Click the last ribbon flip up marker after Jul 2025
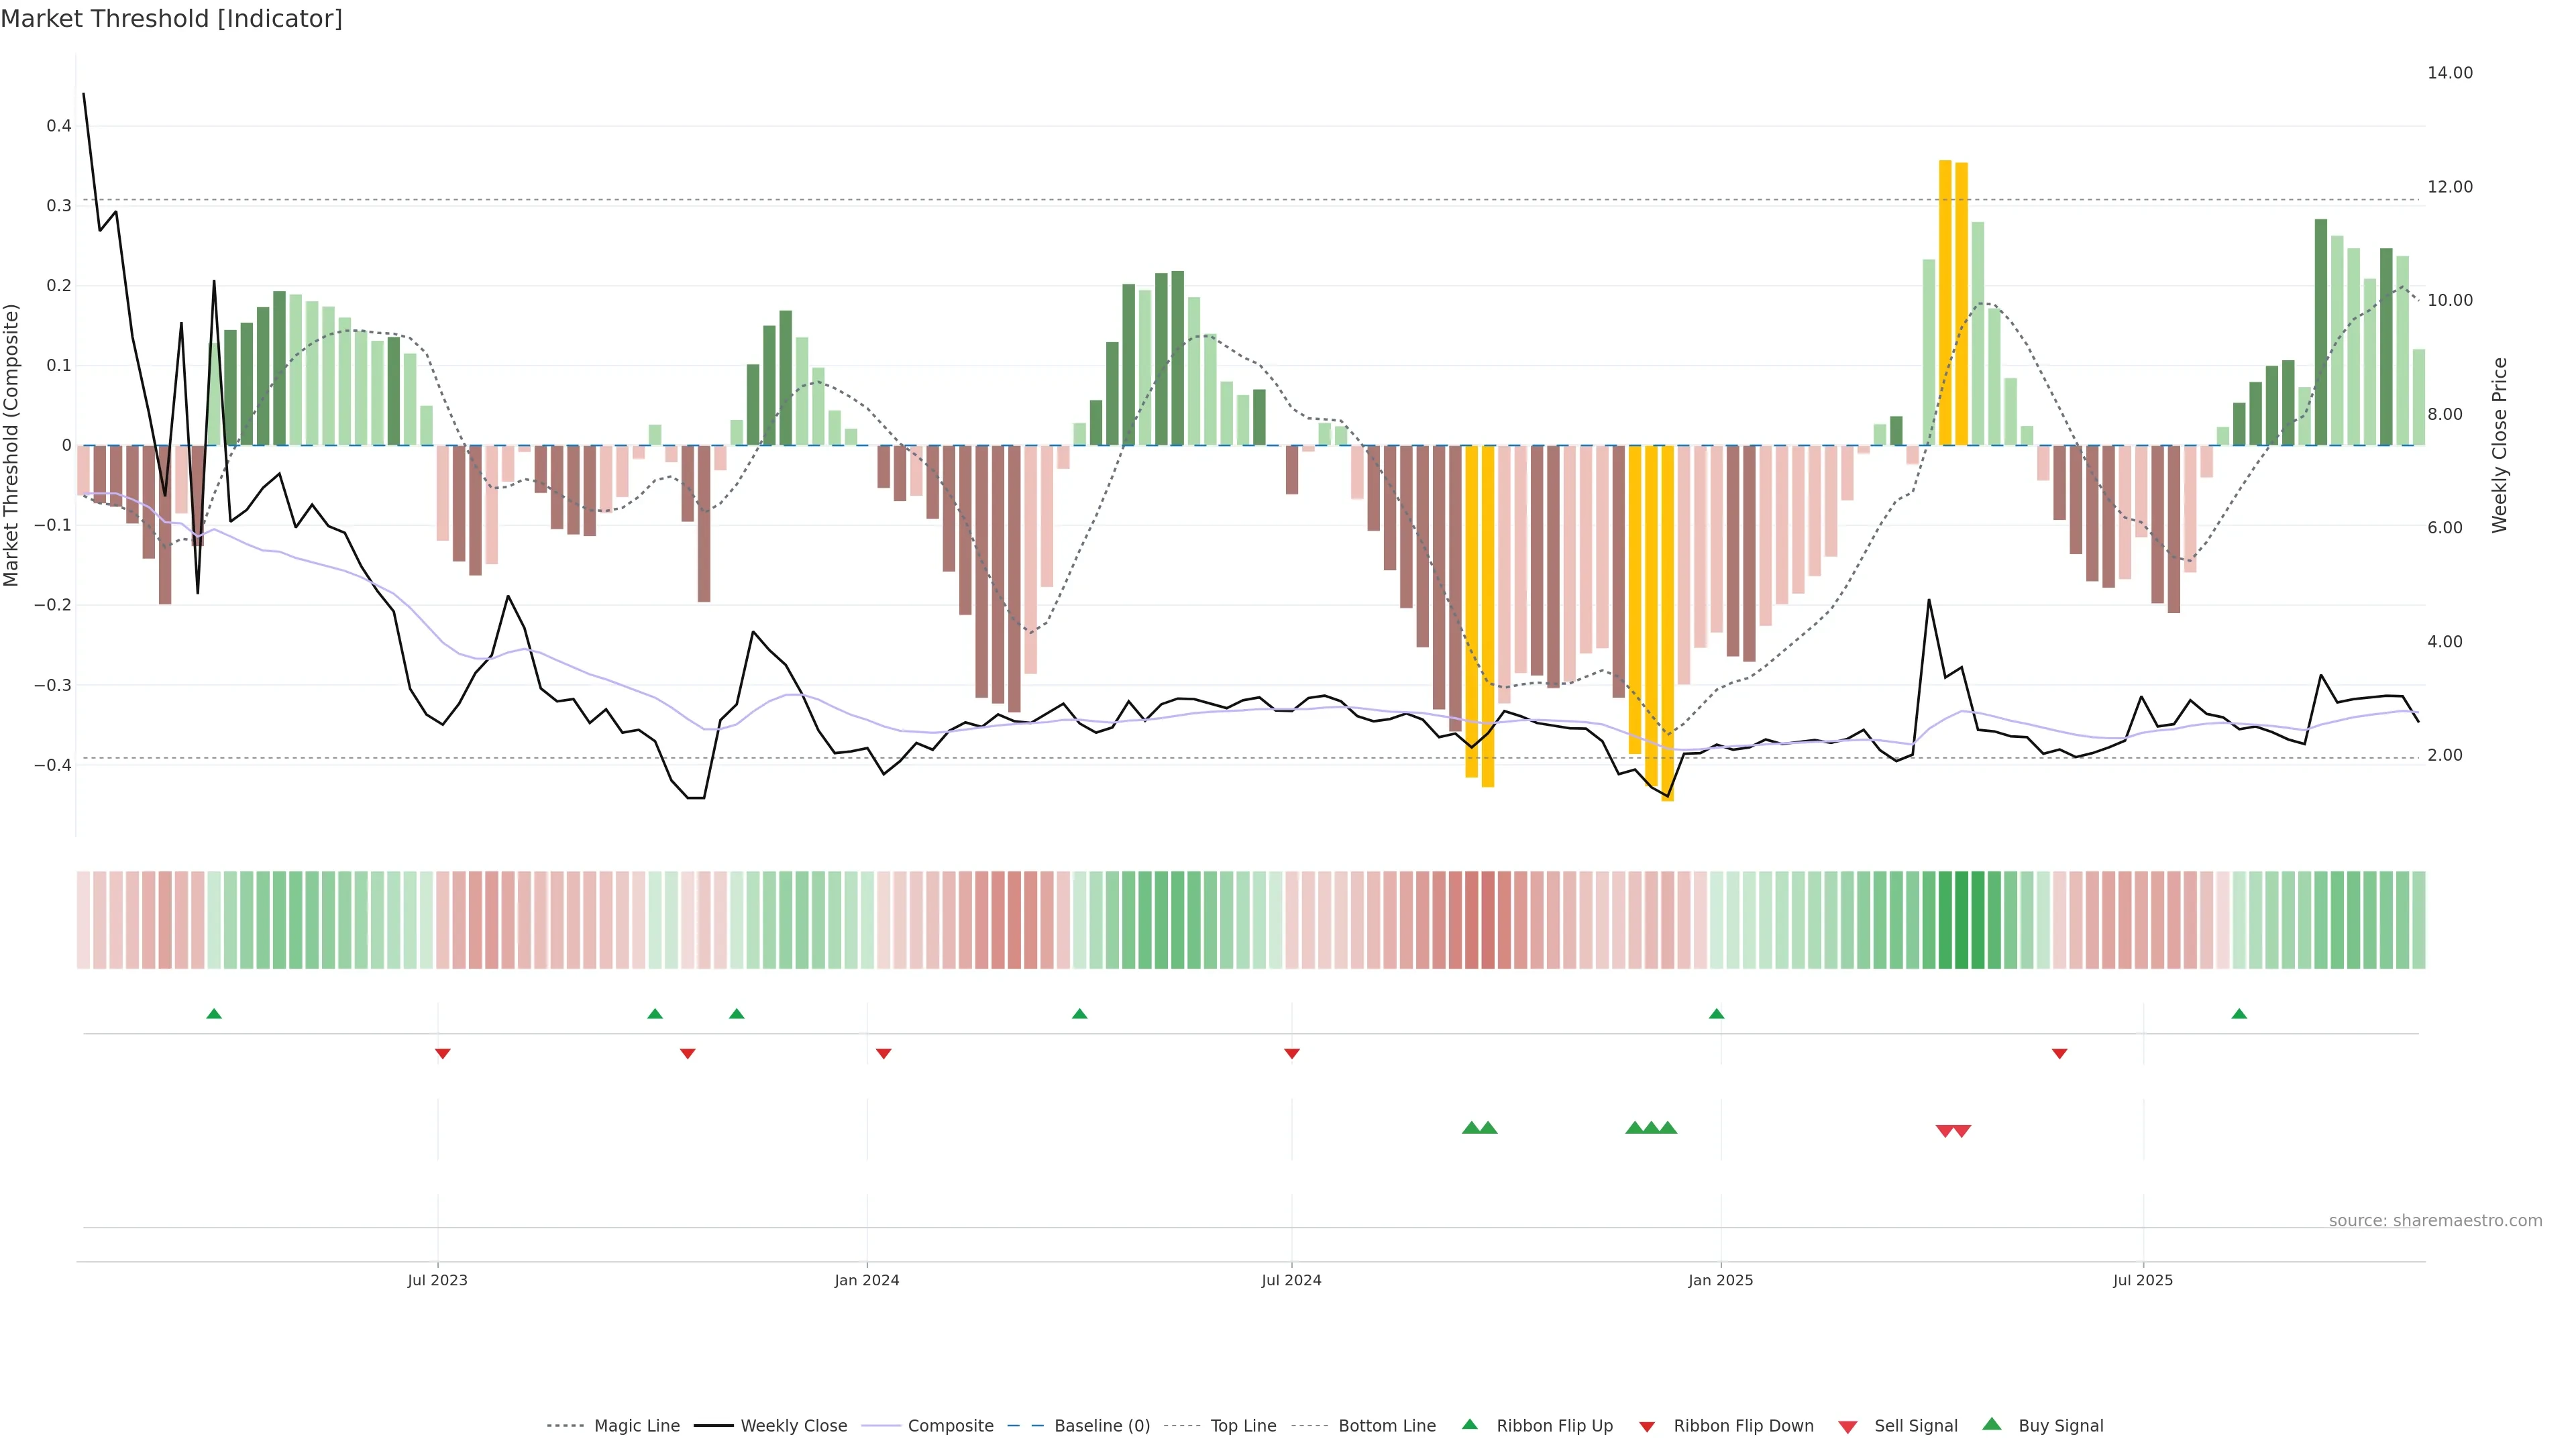The image size is (2576, 1449). coord(2239,1014)
